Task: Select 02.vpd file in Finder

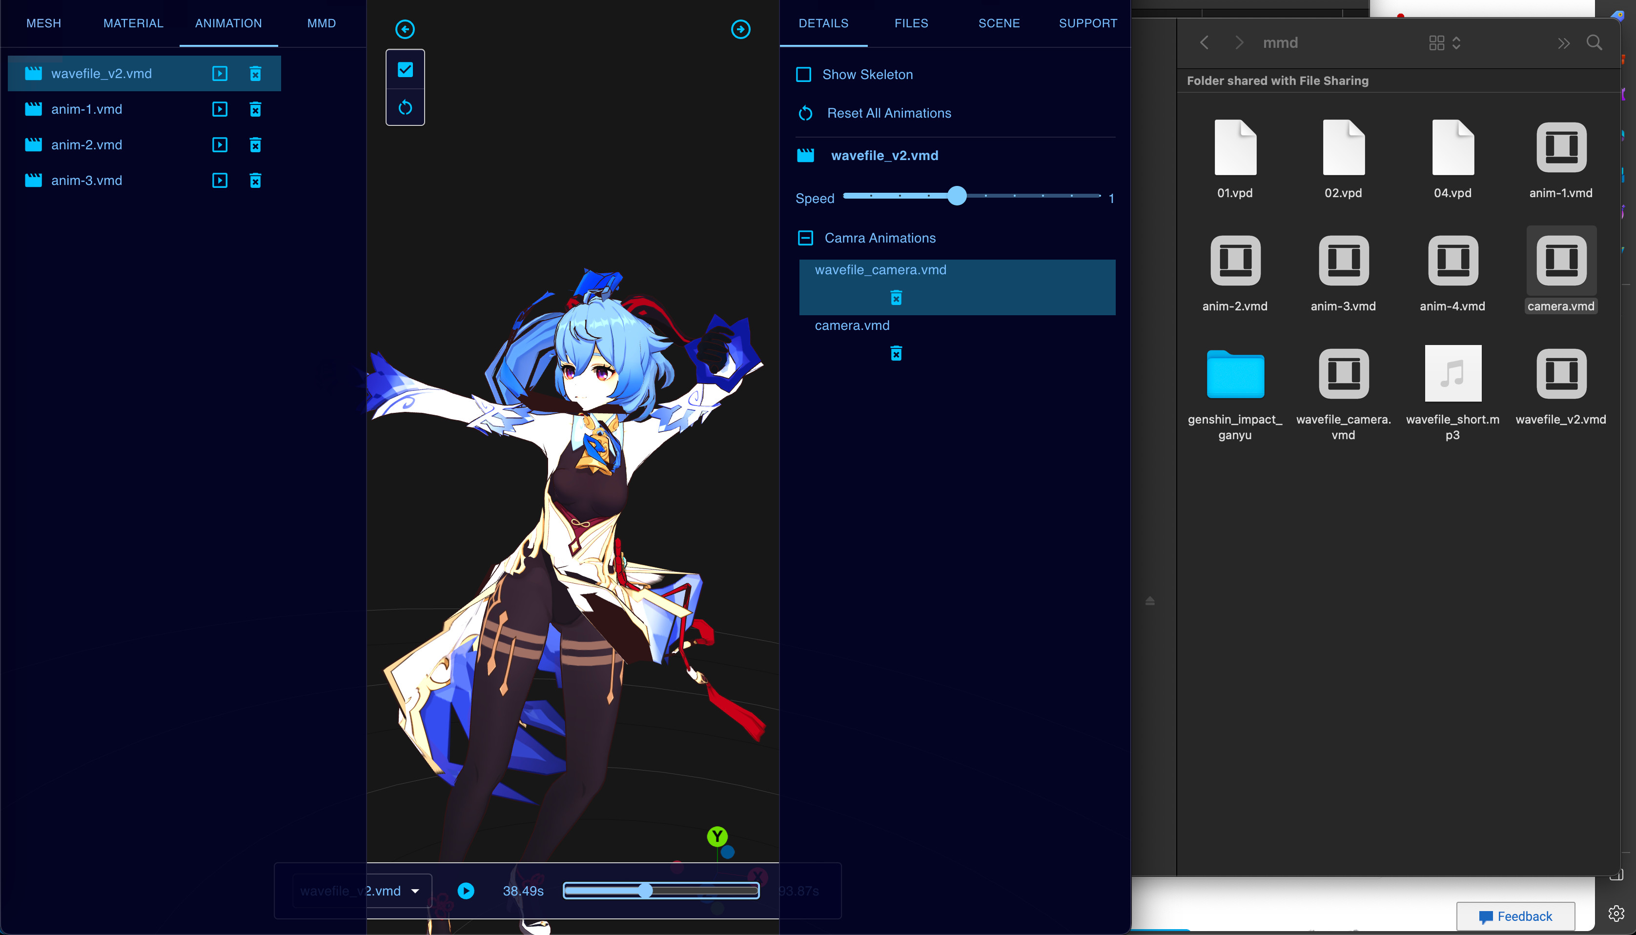Action: (x=1343, y=159)
